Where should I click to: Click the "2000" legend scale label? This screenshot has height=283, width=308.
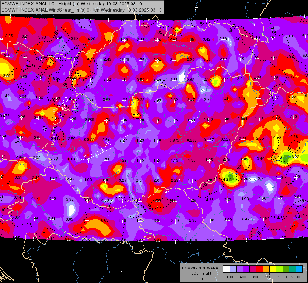click(x=296, y=277)
